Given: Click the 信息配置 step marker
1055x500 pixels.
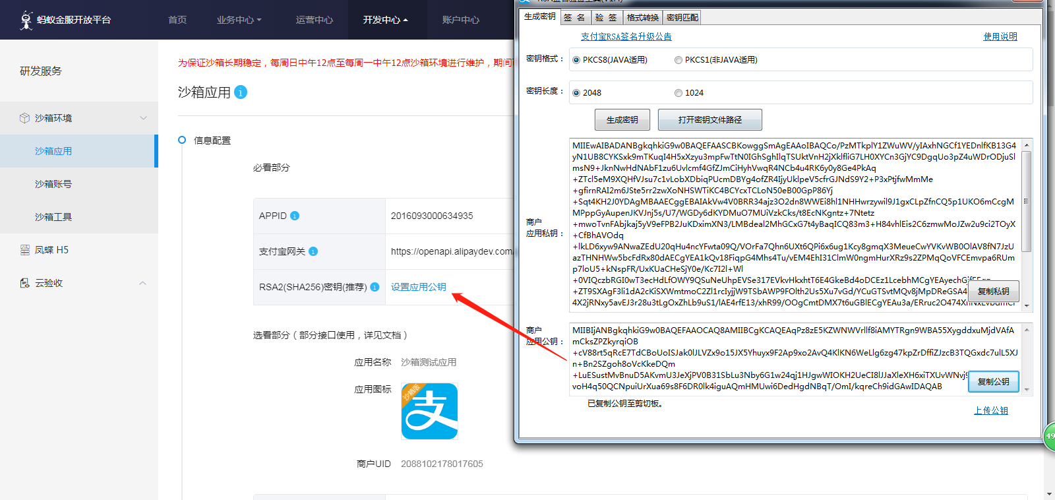Looking at the screenshot, I should [x=182, y=140].
